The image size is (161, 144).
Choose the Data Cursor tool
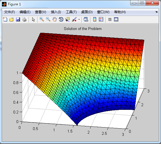point(67,19)
